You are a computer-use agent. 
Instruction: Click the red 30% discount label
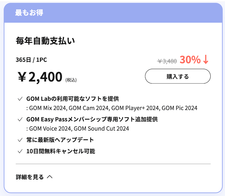[190, 60]
